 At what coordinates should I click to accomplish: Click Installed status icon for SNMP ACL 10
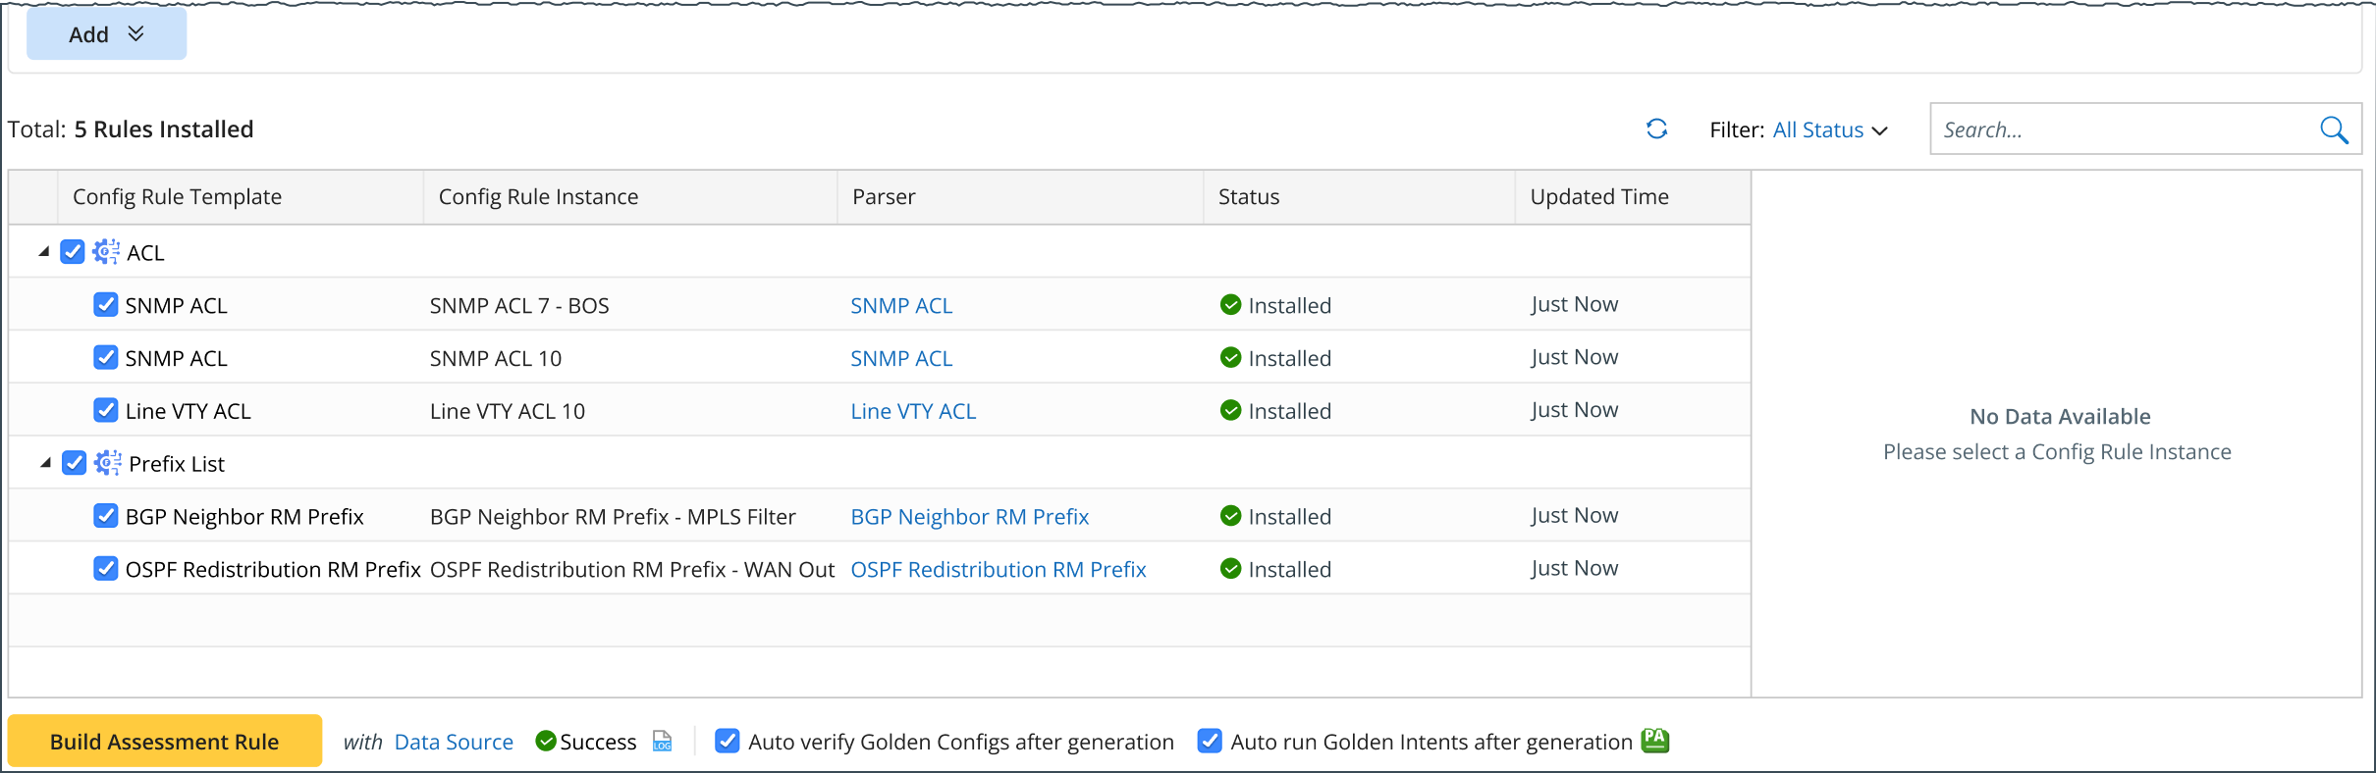click(1230, 358)
